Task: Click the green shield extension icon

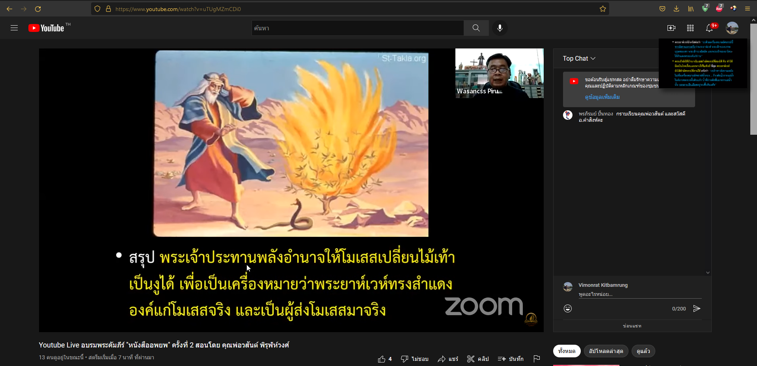Action: click(x=705, y=8)
